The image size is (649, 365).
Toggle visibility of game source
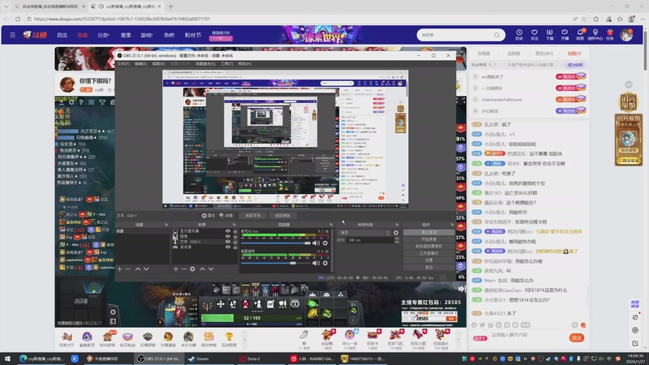coord(228,247)
